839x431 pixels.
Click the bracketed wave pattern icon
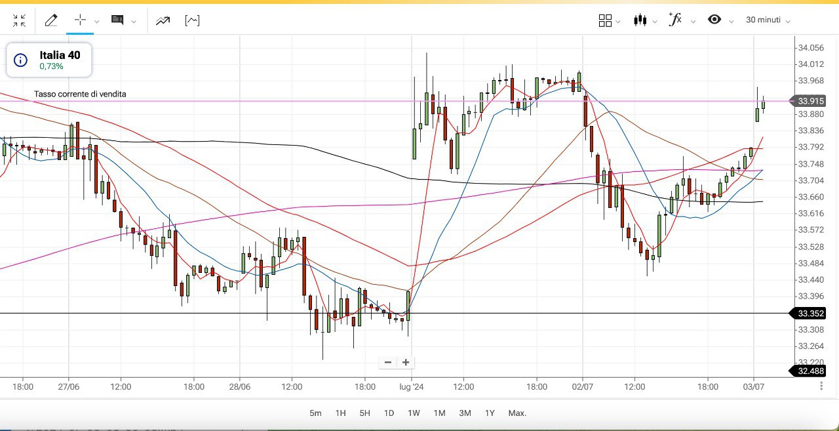tap(192, 20)
